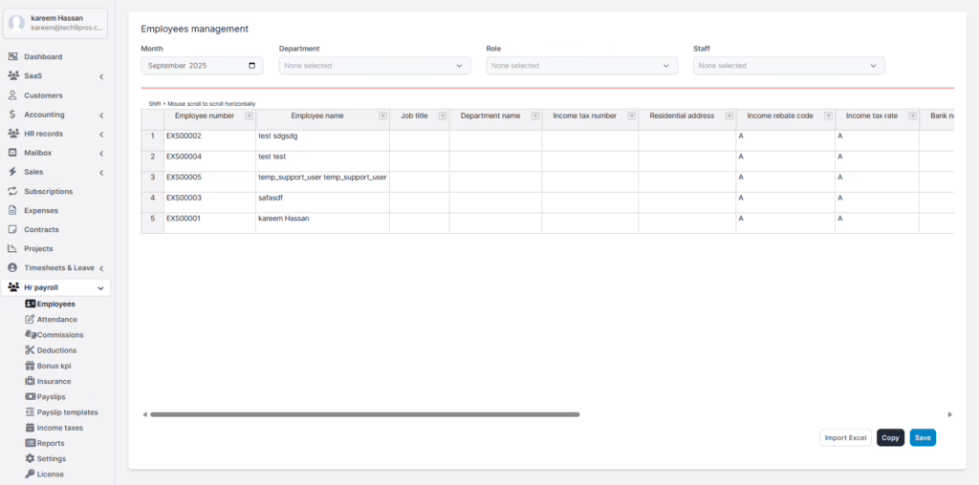The image size is (979, 485).
Task: Click the Deductions scissors icon
Action: (30, 350)
